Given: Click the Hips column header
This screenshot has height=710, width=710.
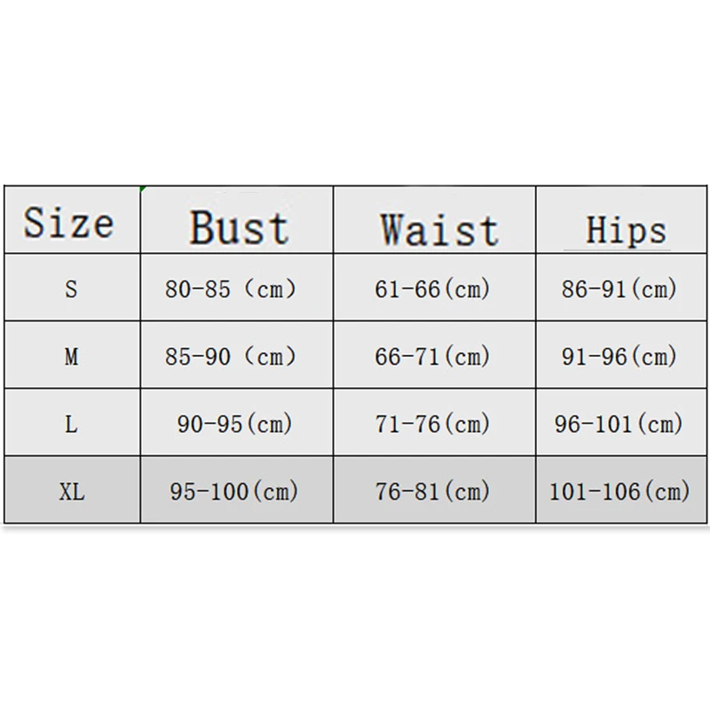Looking at the screenshot, I should point(626,230).
